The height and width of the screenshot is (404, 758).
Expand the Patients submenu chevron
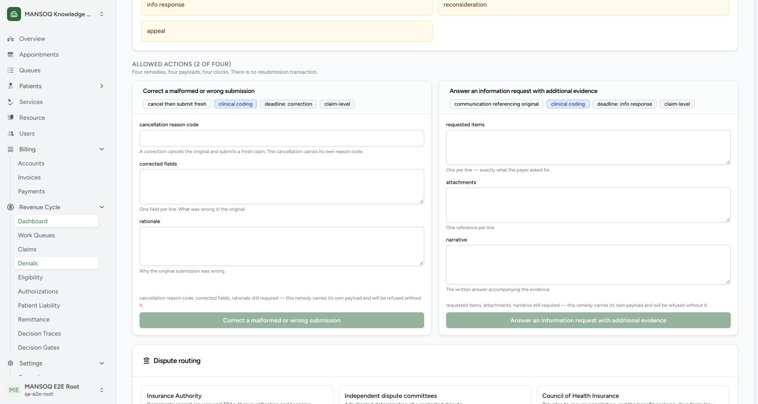coord(102,86)
